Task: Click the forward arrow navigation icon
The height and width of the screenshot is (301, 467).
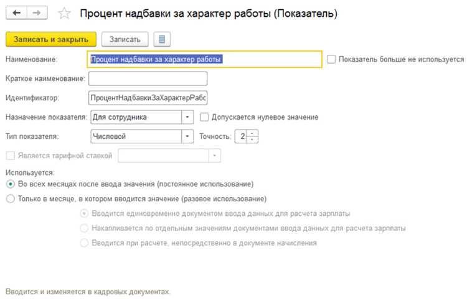Action: click(x=37, y=13)
